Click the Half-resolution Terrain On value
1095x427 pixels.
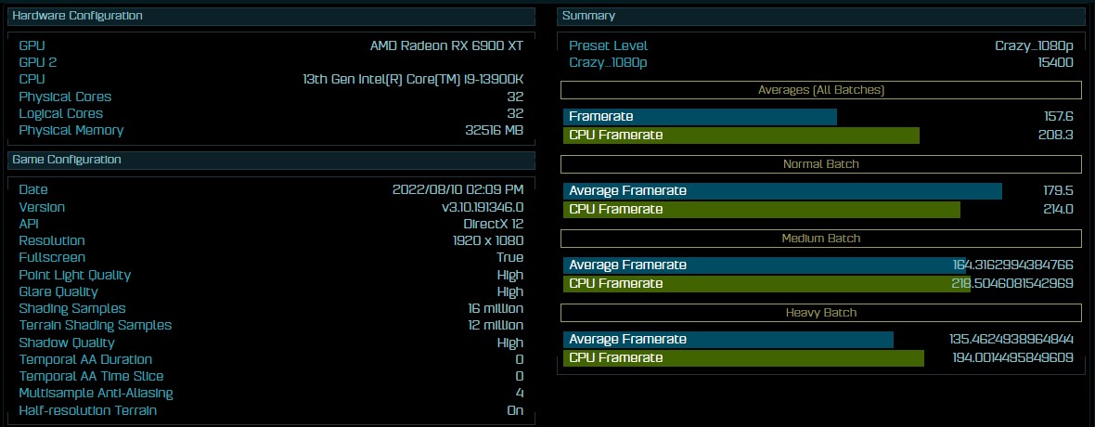click(515, 410)
